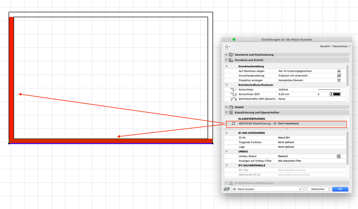This screenshot has width=358, height=209.
Task: Click the ID-Nr. value Wand-001
Action: 284,138
